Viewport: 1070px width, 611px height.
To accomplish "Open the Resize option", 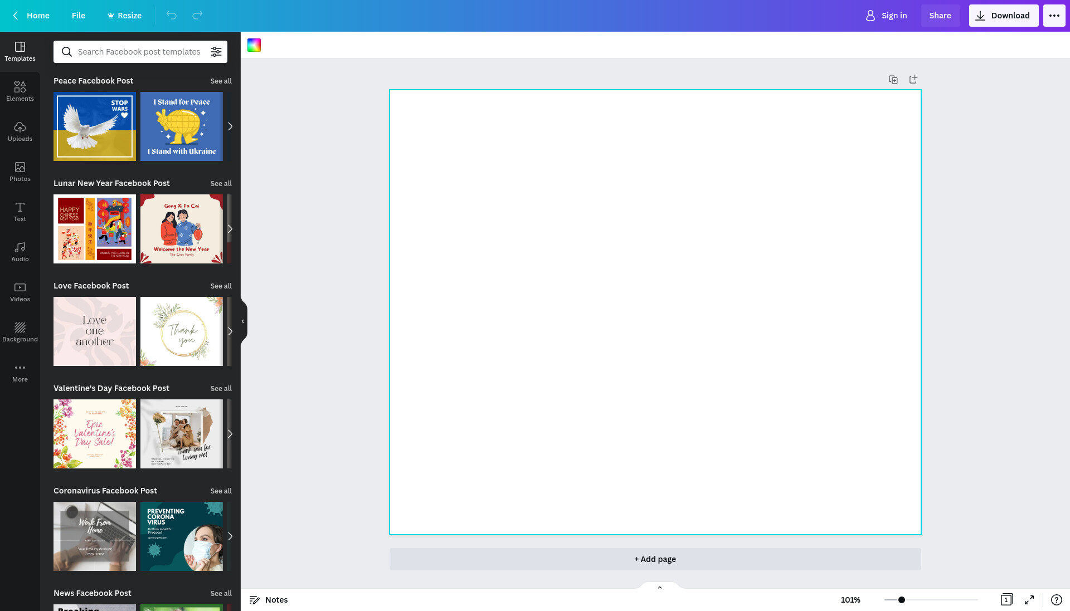I will point(124,16).
